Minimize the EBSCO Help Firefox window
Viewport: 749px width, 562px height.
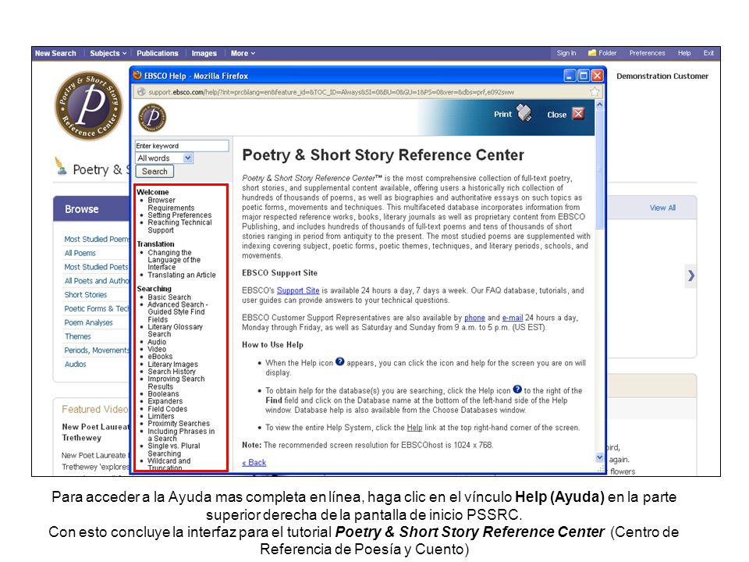click(570, 76)
